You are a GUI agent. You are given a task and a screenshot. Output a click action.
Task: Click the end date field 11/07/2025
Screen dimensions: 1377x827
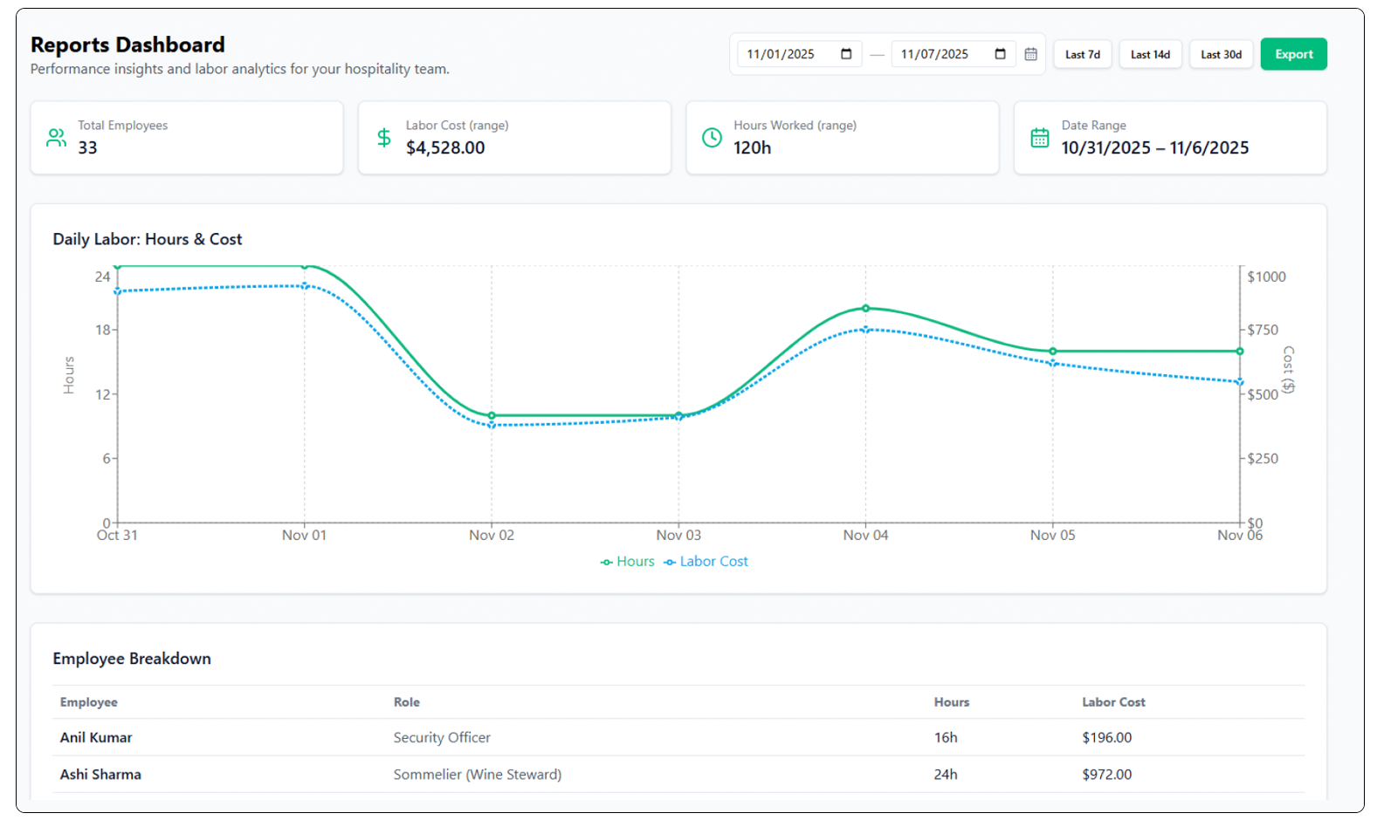click(934, 54)
